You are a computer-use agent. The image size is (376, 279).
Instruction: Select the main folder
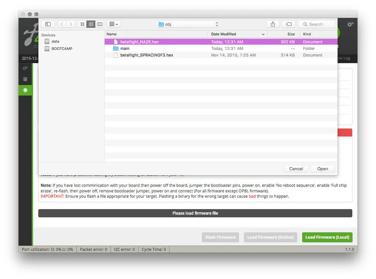125,48
